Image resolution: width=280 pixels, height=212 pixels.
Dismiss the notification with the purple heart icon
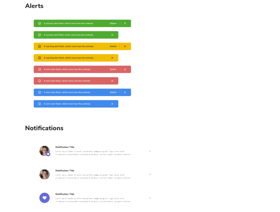[150, 198]
